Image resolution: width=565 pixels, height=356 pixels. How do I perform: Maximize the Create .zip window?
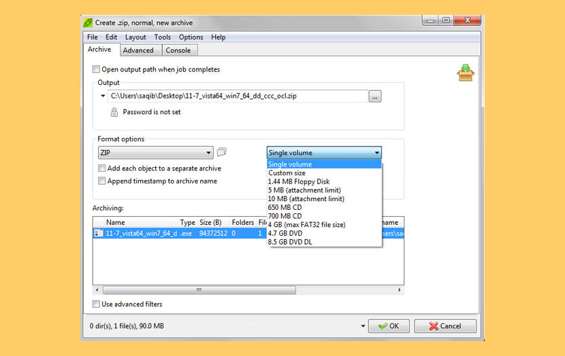446,20
